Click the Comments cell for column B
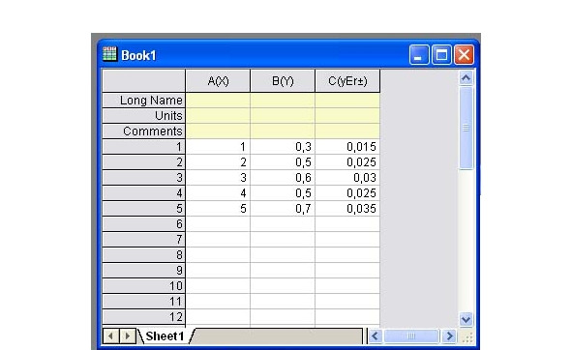 click(283, 131)
